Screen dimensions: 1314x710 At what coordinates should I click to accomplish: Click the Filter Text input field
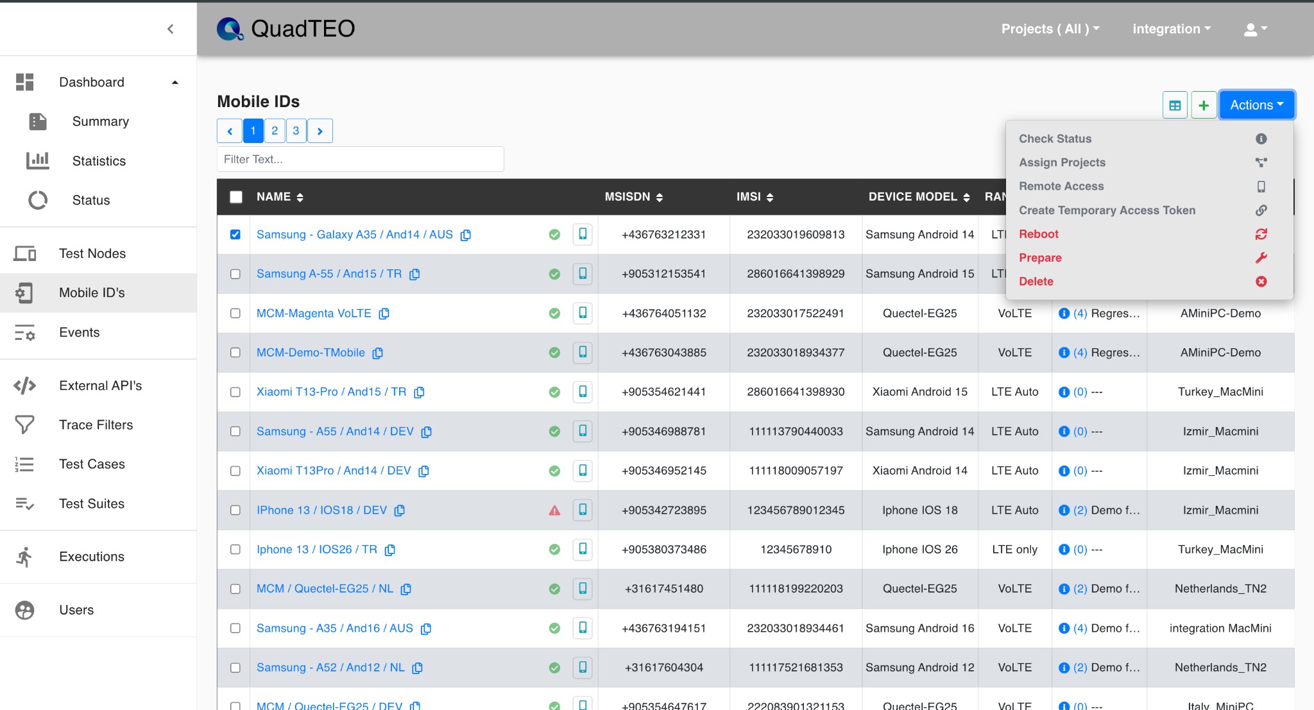coord(361,159)
